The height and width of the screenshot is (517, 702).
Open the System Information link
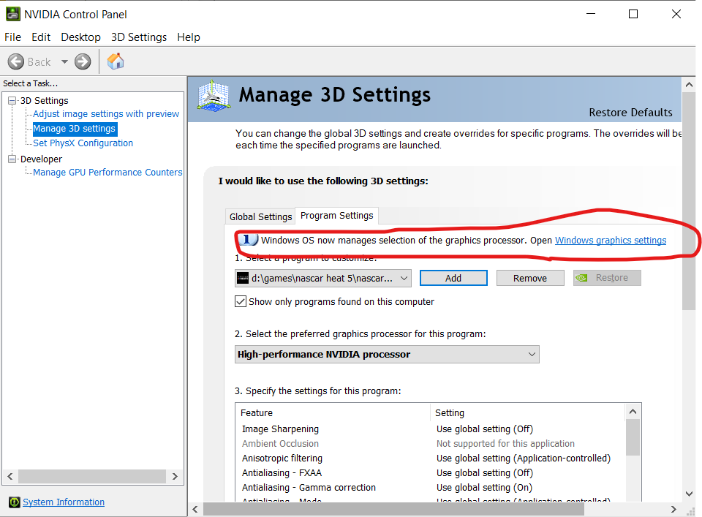pos(64,502)
